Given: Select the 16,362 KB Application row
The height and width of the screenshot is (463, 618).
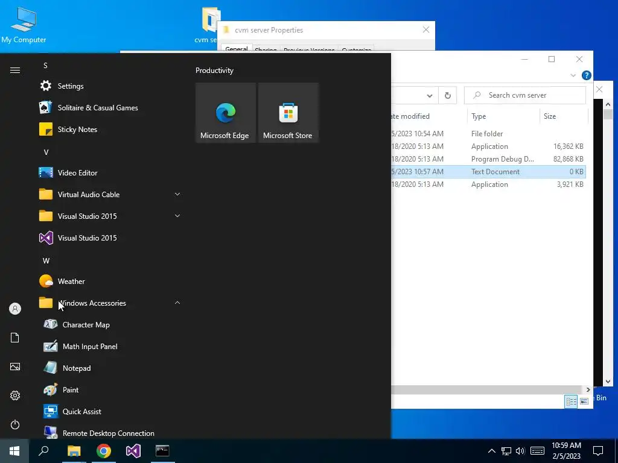Looking at the screenshot, I should click(488, 146).
